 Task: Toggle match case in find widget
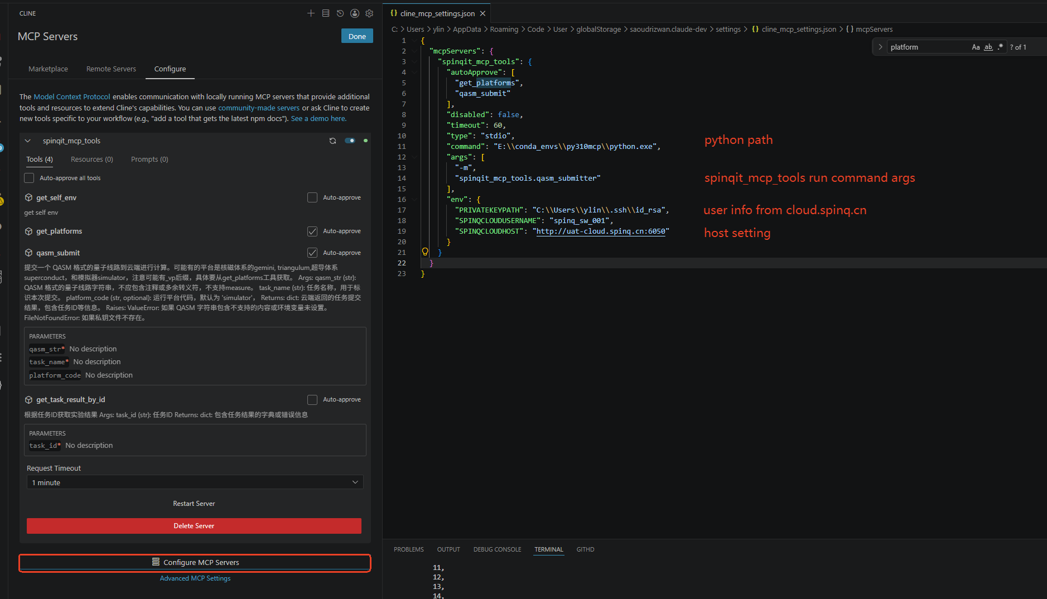pos(976,47)
